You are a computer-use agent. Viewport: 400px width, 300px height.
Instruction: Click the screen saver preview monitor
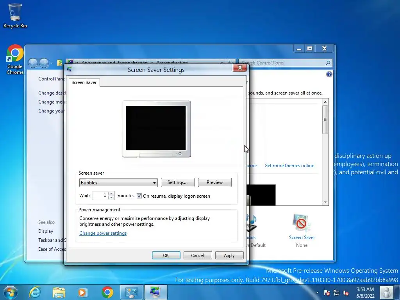(156, 129)
